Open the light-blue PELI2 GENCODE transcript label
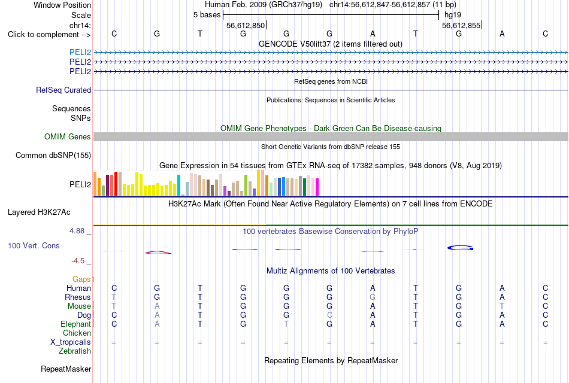 [x=80, y=52]
